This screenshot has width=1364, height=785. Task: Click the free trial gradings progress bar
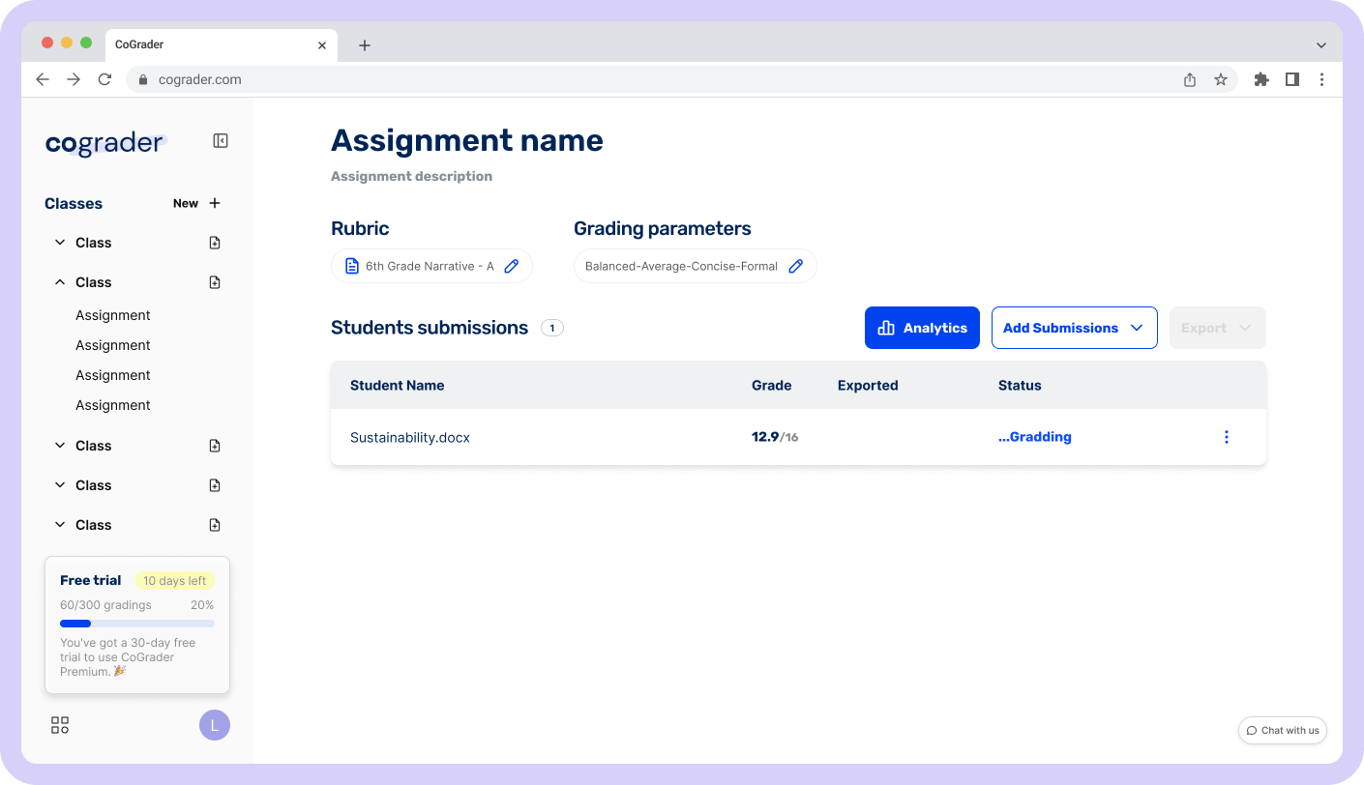click(137, 624)
